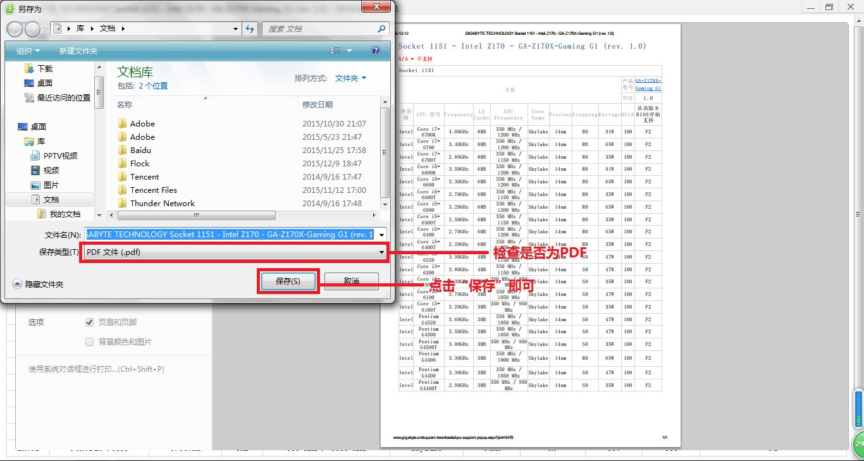This screenshot has width=864, height=461.
Task: Click the Back navigation arrow in the dialog
Action: (x=15, y=28)
